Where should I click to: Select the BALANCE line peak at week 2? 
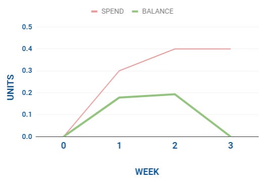coord(175,94)
